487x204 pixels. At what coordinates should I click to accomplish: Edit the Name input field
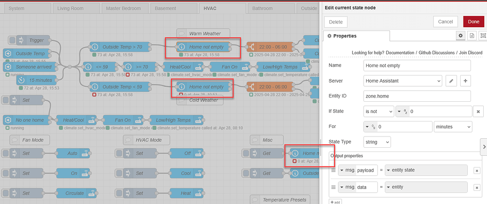[417, 66]
